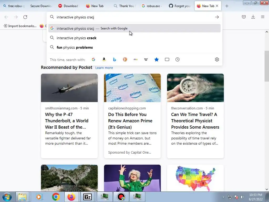The height and width of the screenshot is (202, 269).
Task: Click scrollbar down arrow
Action: [x=267, y=189]
